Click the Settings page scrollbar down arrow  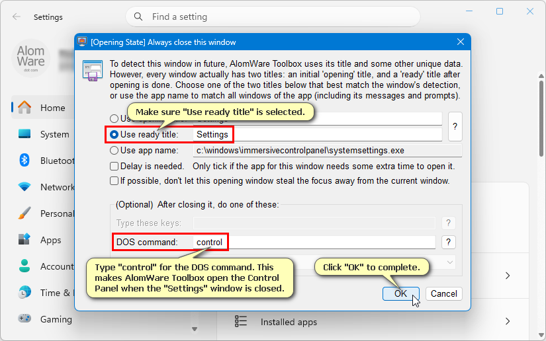point(541,336)
